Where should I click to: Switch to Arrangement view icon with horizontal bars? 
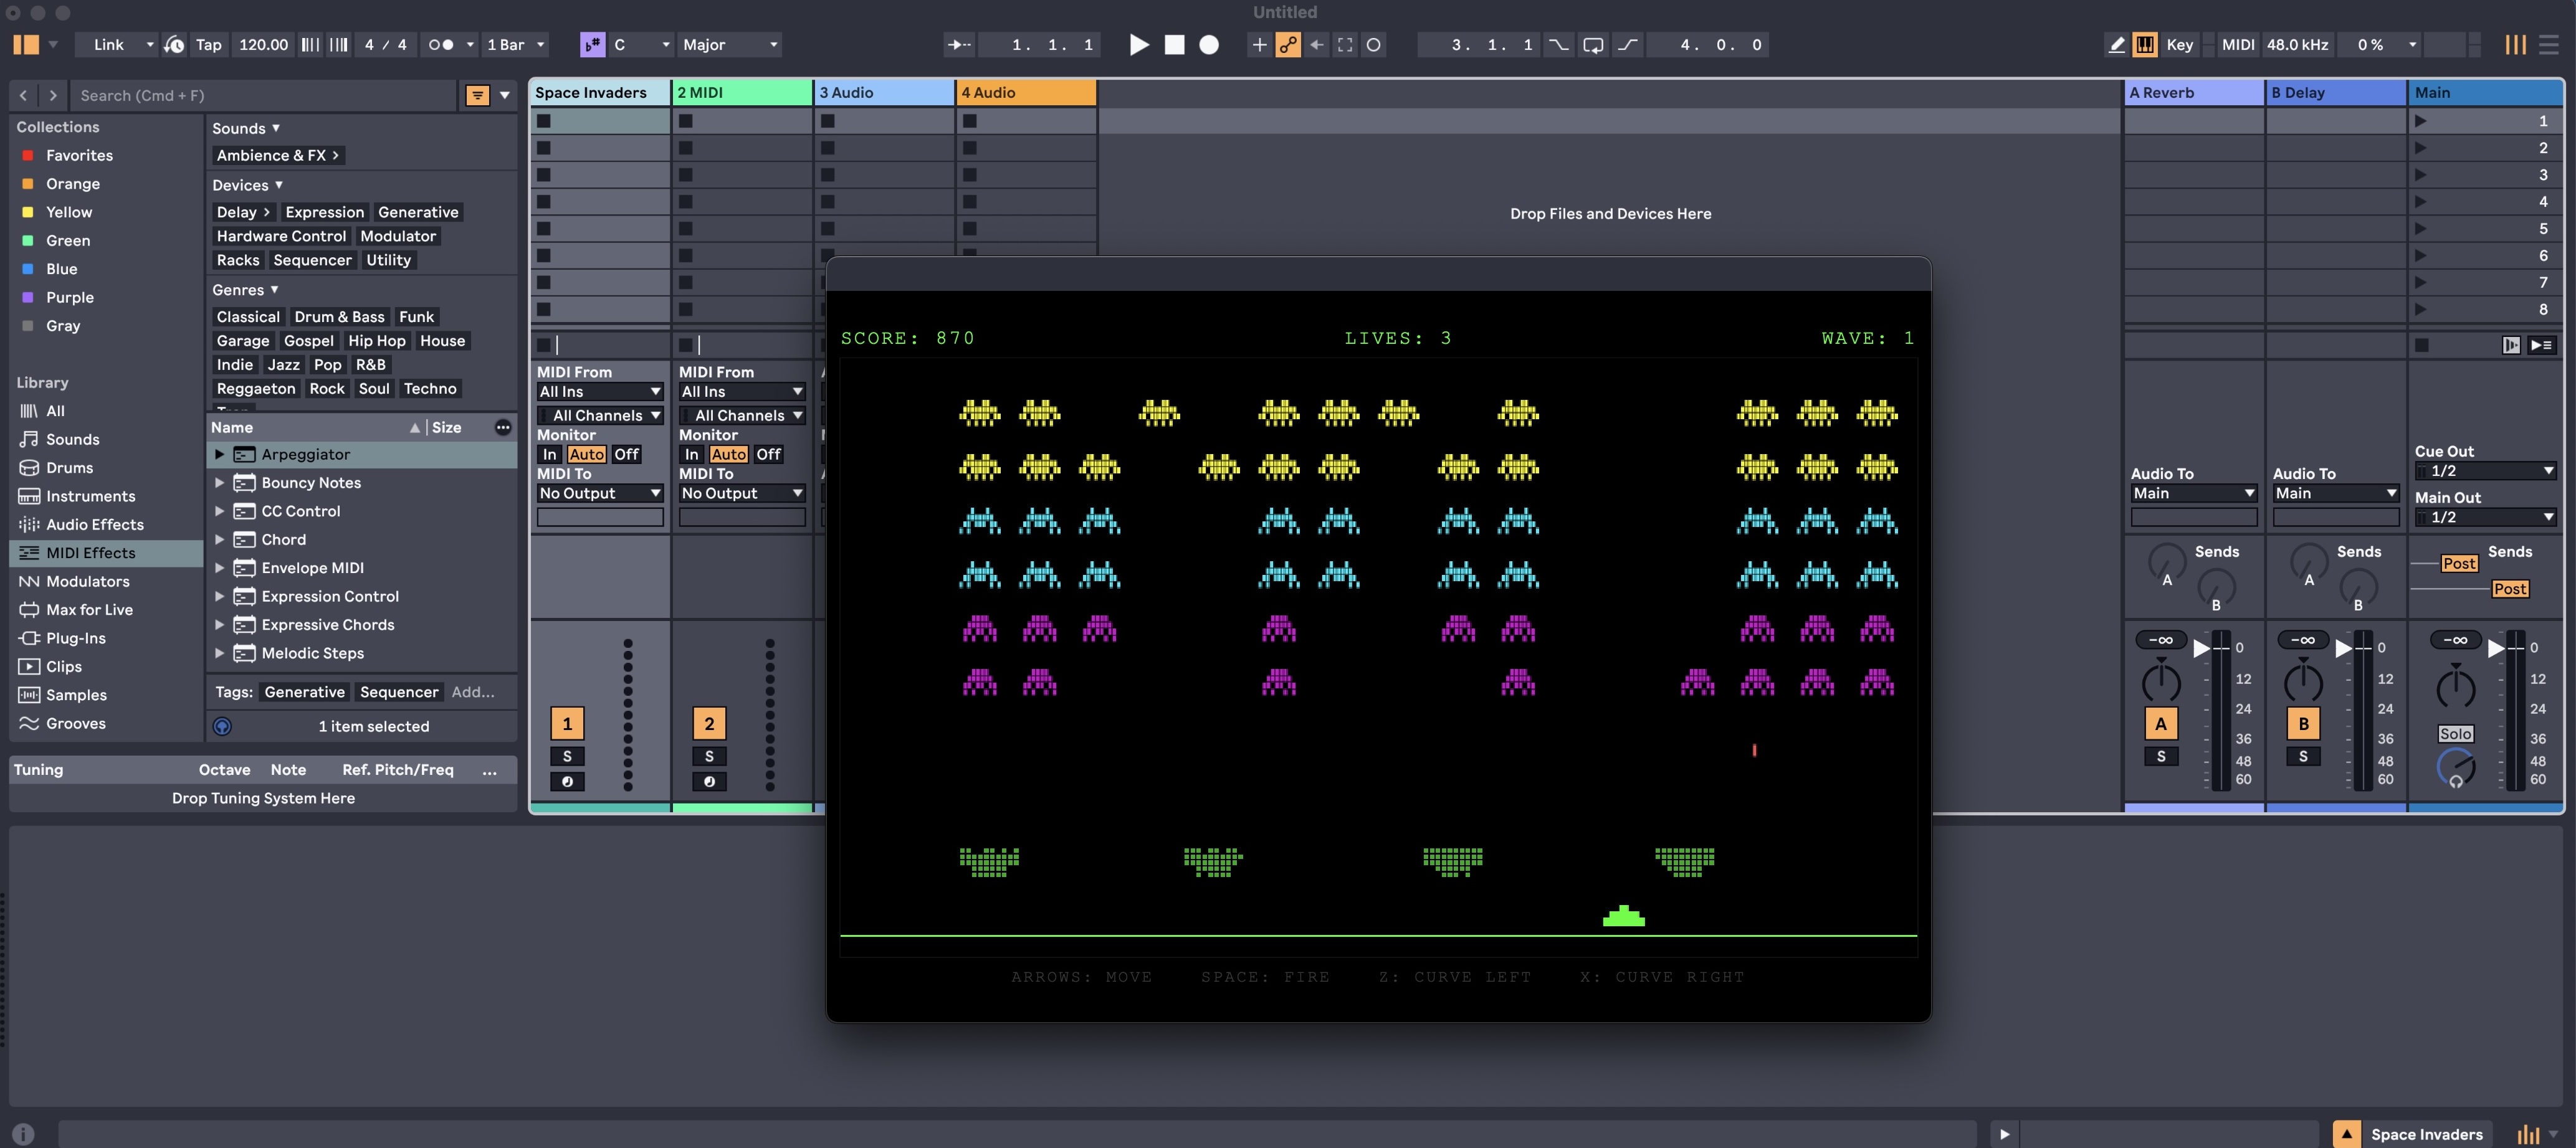point(2549,45)
